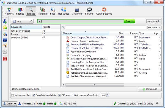Select McGraw-Hill - Red Hat The Compl... file
Viewport: 165px width, 108px height.
pos(112,66)
